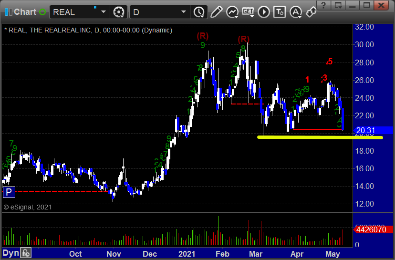Click the Feb label on time axis
Image resolution: width=395 pixels, height=260 pixels.
(222, 254)
